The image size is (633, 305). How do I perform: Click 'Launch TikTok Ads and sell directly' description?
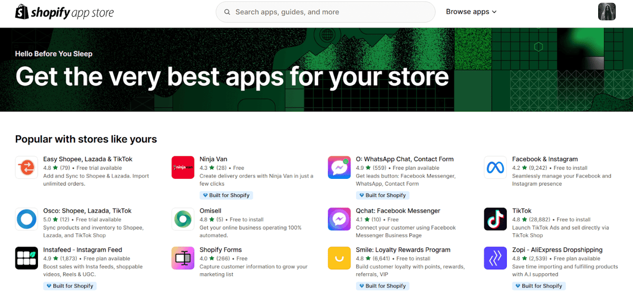click(560, 232)
